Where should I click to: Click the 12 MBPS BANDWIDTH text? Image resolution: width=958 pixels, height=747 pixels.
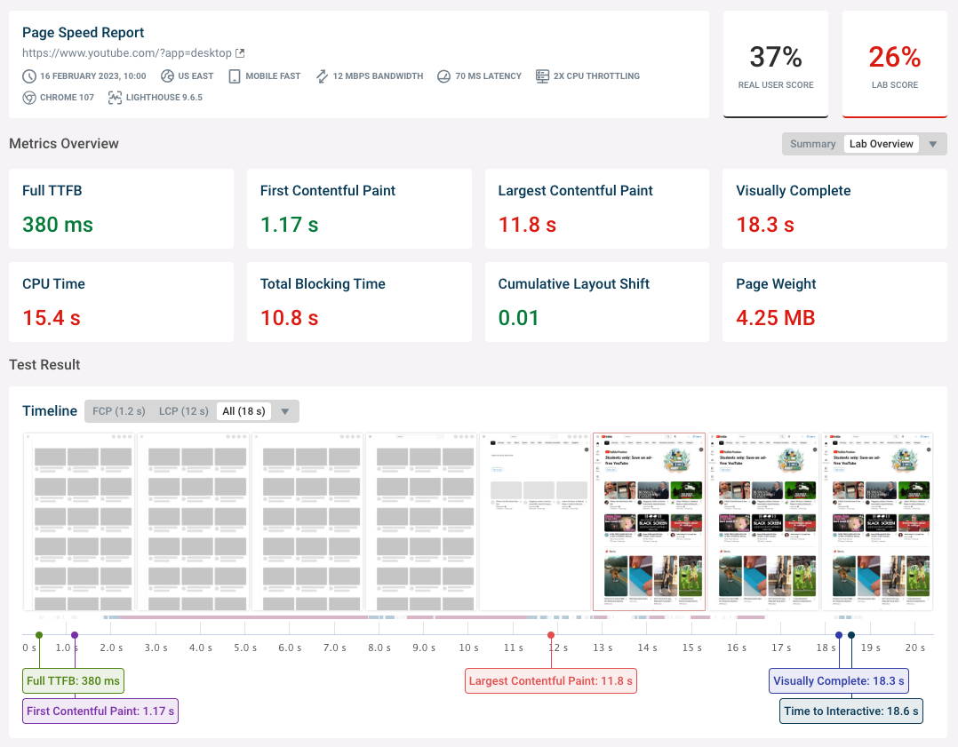[x=378, y=76]
